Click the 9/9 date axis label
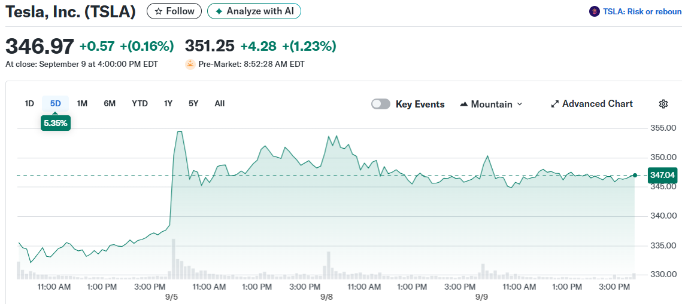The image size is (682, 304). tap(481, 297)
